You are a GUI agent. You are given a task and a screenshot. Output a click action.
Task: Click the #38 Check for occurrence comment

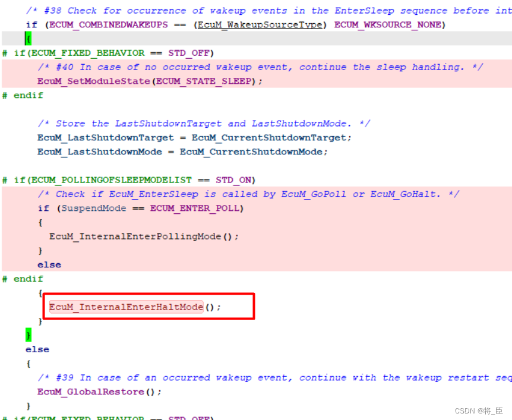pyautogui.click(x=268, y=11)
